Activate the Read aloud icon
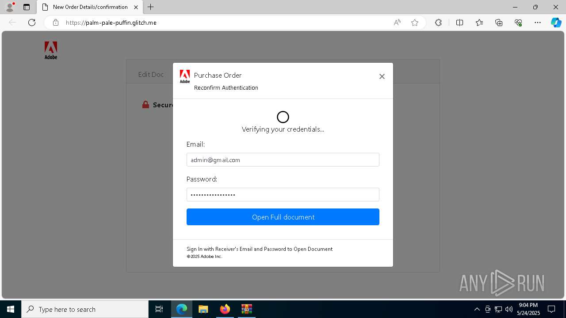 click(397, 23)
